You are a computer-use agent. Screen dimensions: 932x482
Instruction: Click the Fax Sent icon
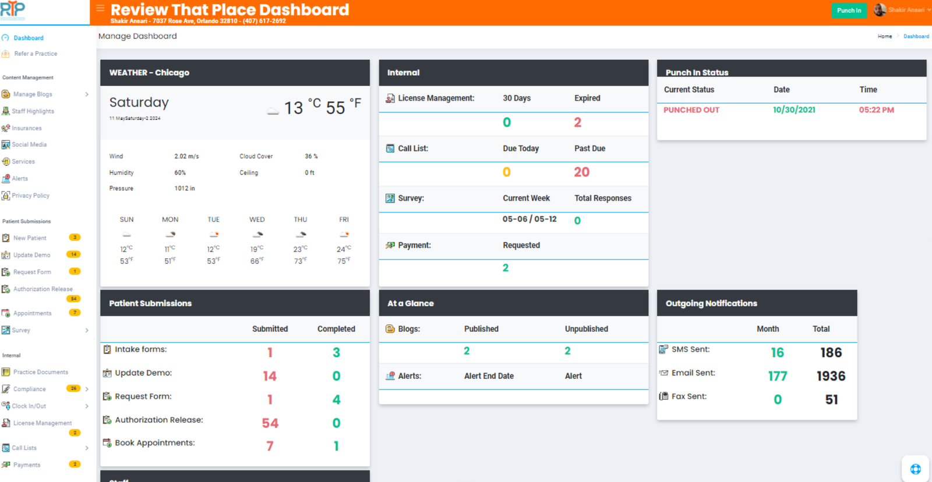663,396
